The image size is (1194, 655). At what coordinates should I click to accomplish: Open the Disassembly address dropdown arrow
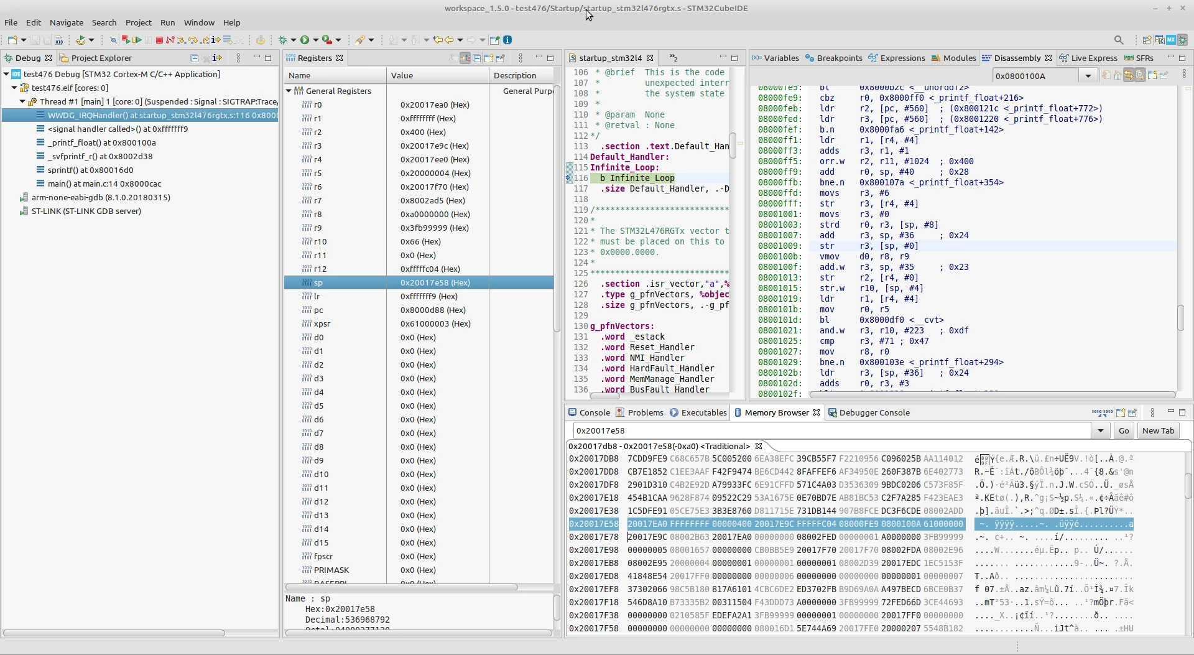[x=1088, y=76]
